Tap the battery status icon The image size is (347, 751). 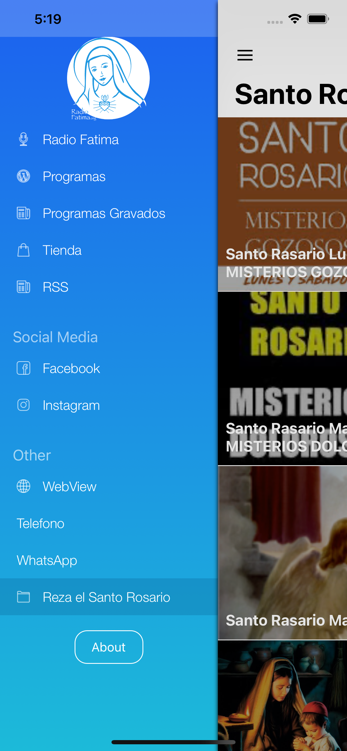(x=318, y=19)
